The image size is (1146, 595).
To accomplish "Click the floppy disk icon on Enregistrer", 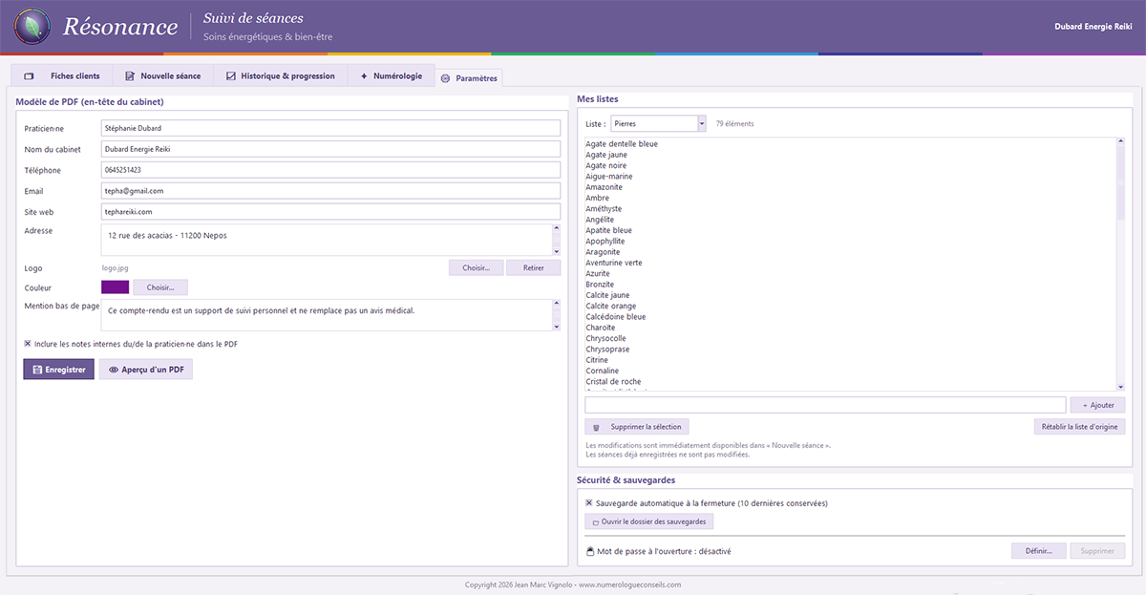I will click(x=36, y=370).
